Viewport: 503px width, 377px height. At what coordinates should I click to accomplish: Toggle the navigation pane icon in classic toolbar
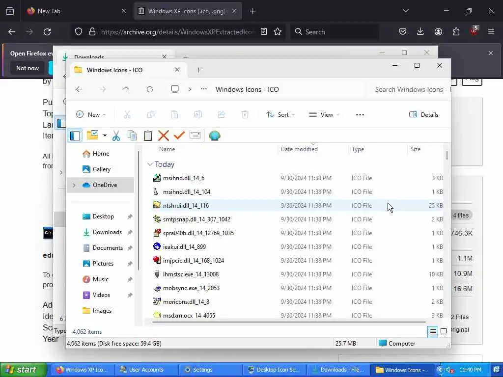(75, 135)
